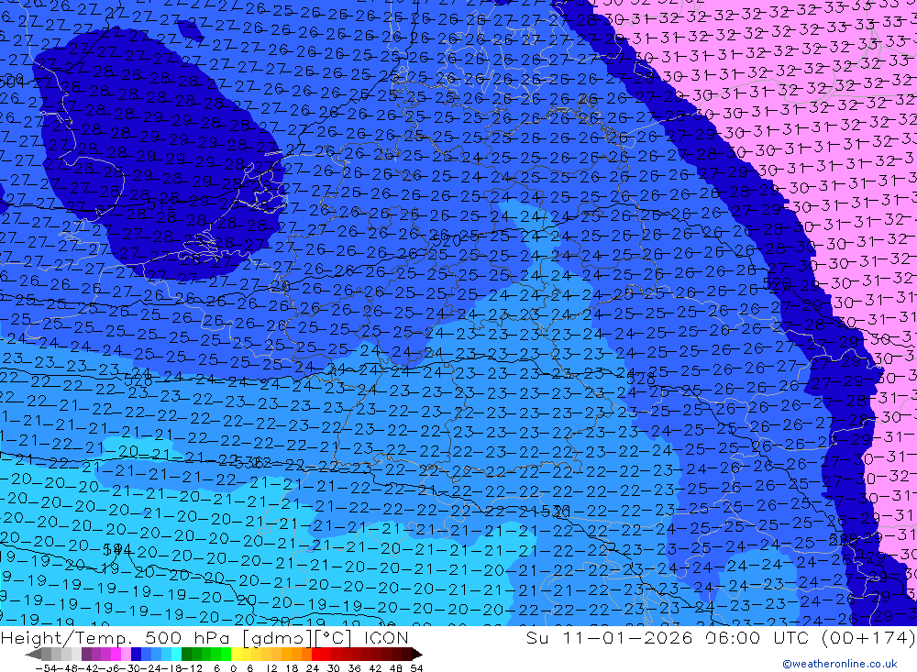
Task: Click the legend's left gray arrow end
Action: coord(33,654)
